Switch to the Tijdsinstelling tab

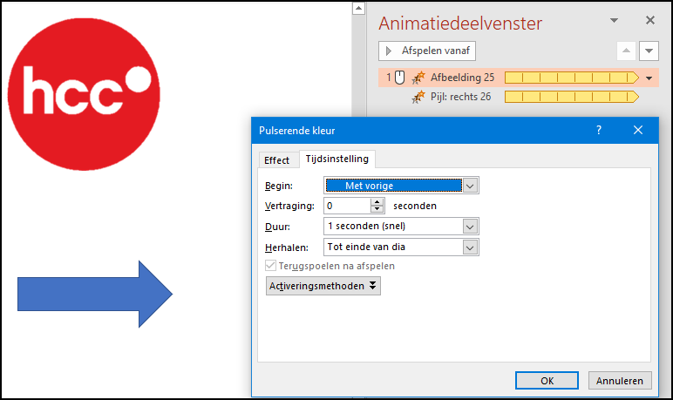pos(336,159)
